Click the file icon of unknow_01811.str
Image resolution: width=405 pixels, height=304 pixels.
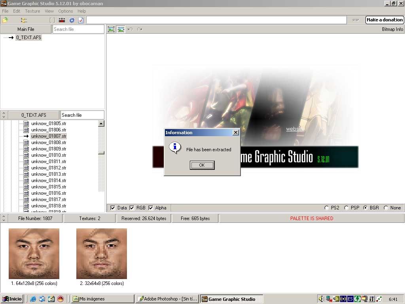tap(26, 161)
